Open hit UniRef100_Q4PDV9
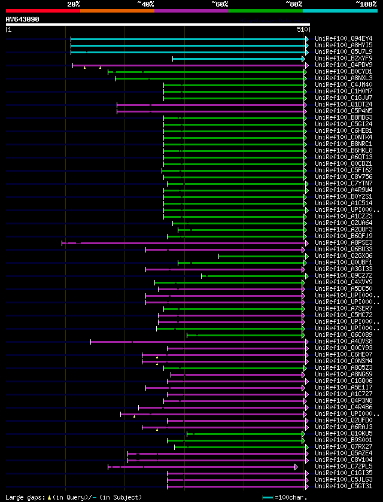383x502 pixels. pos(344,65)
